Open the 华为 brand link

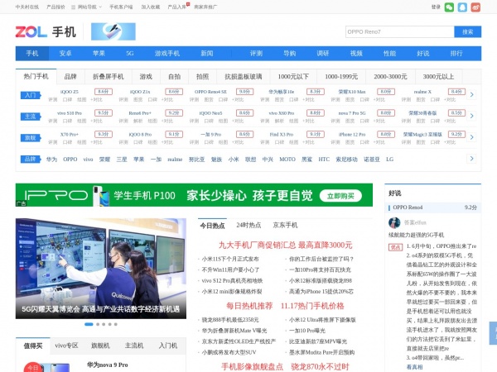(x=51, y=159)
